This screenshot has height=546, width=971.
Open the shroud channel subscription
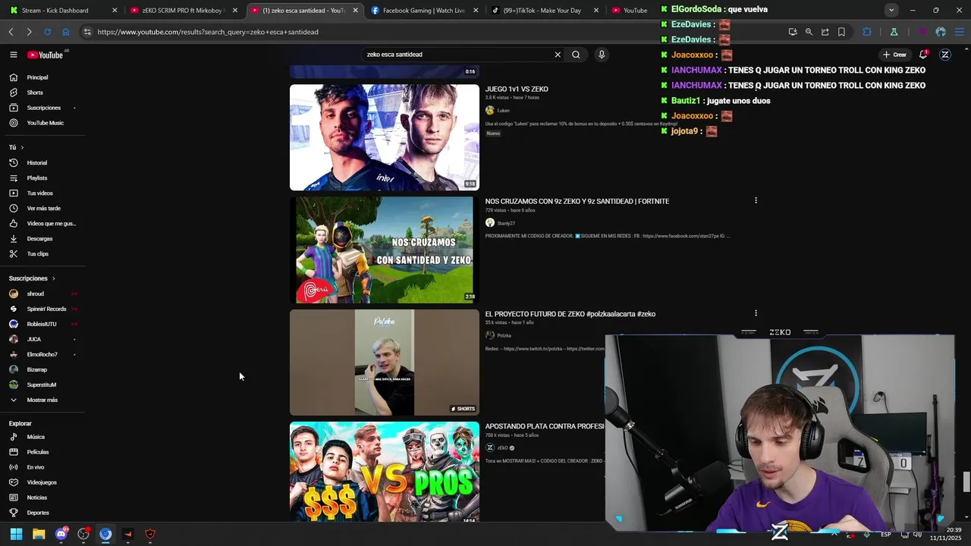(42, 293)
